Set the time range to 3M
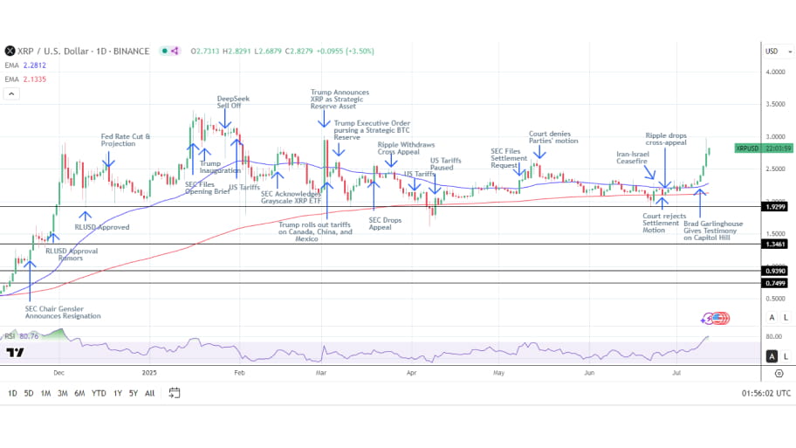The width and height of the screenshot is (796, 448). click(x=63, y=393)
